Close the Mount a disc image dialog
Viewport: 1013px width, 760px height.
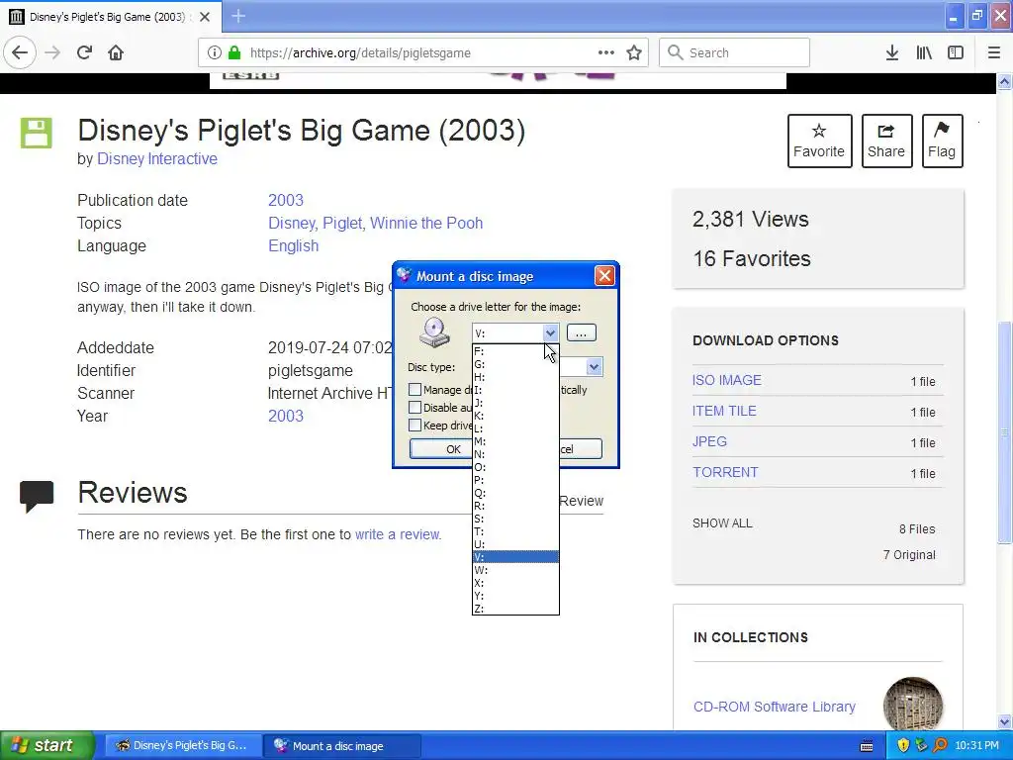(604, 276)
